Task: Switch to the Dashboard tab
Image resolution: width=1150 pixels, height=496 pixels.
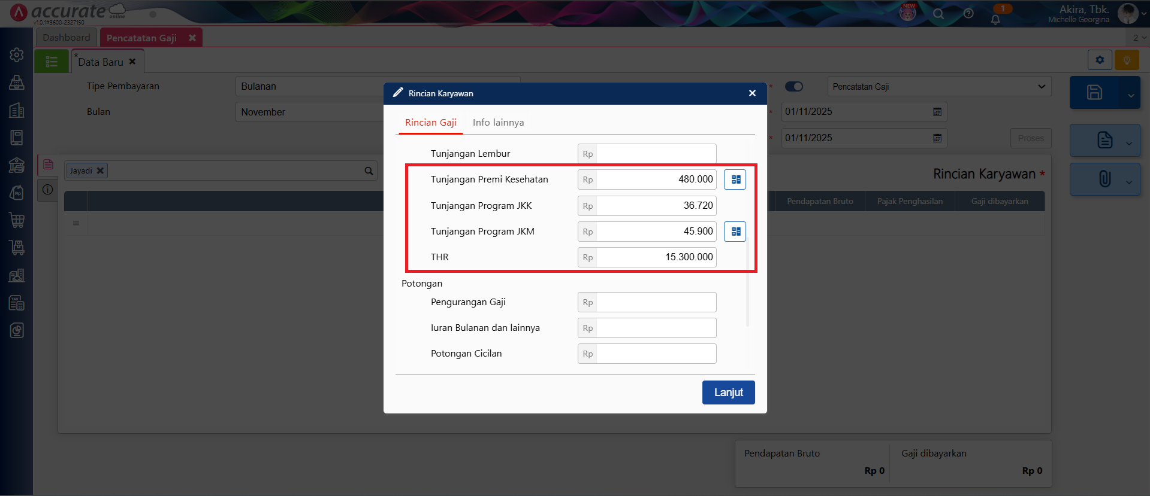Action: [66, 38]
